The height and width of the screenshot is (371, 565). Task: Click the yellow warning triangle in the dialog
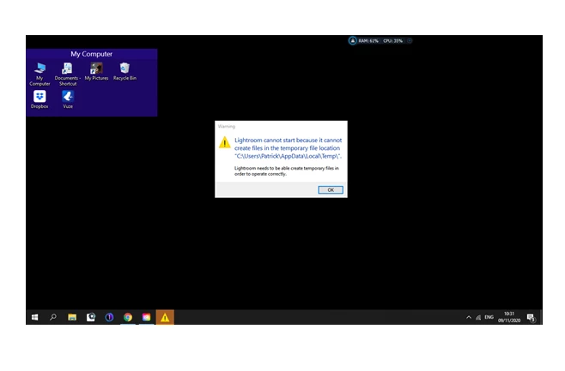click(x=224, y=142)
